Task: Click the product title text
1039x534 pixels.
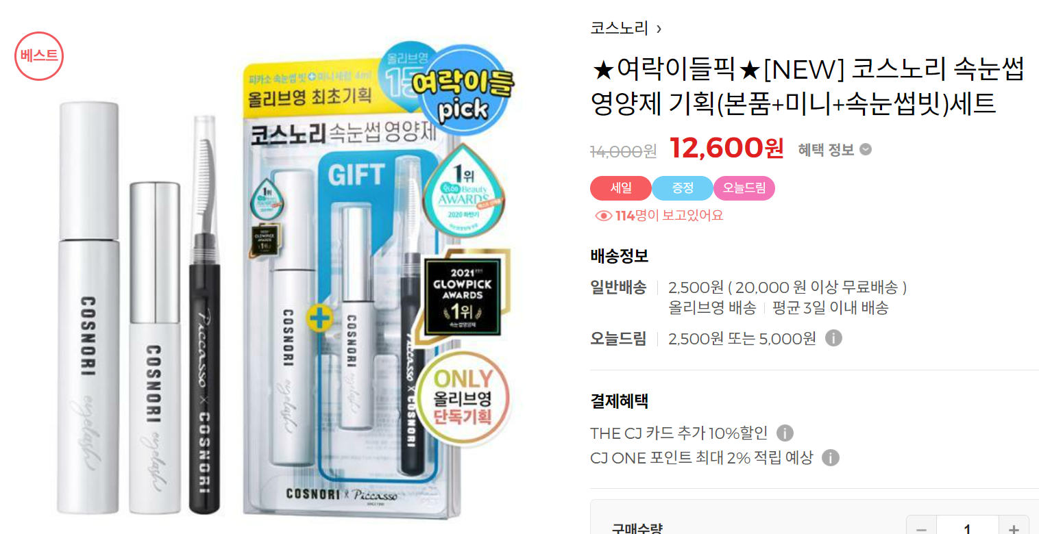Action: point(807,88)
